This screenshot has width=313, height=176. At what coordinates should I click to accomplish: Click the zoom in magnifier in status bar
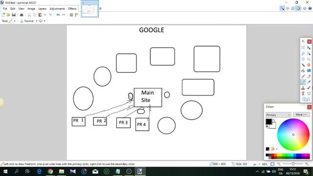coord(307,164)
